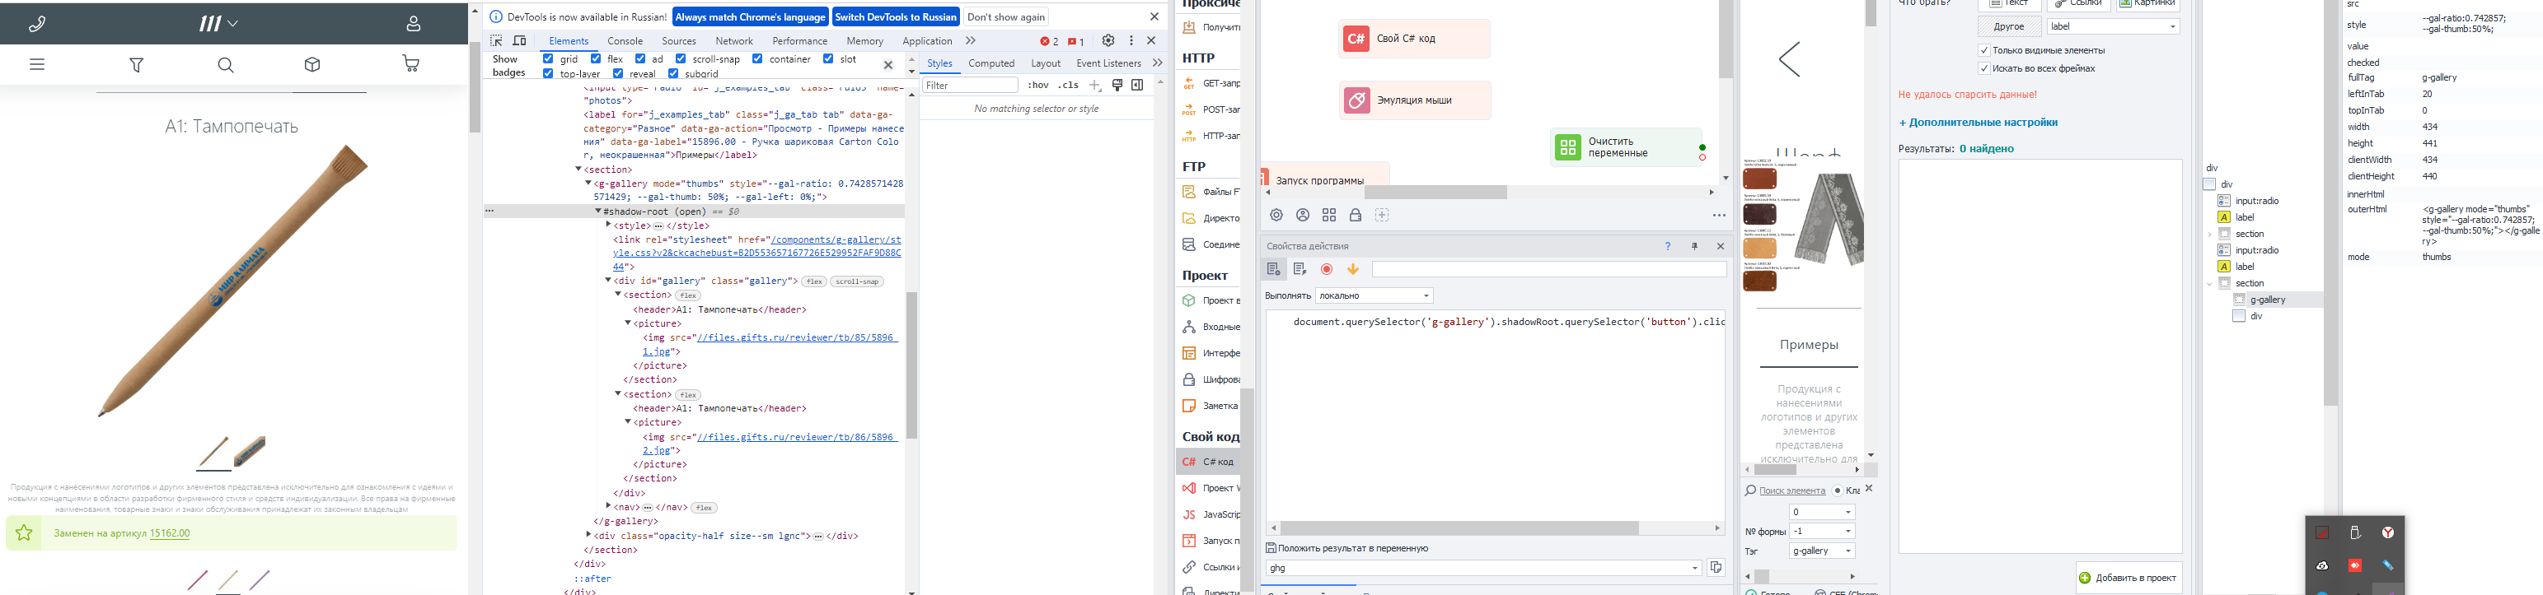Click the phone icon in the site header
The height and width of the screenshot is (595, 2543).
pyautogui.click(x=38, y=24)
